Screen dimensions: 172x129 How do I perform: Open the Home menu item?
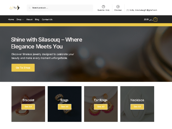(x=11, y=20)
